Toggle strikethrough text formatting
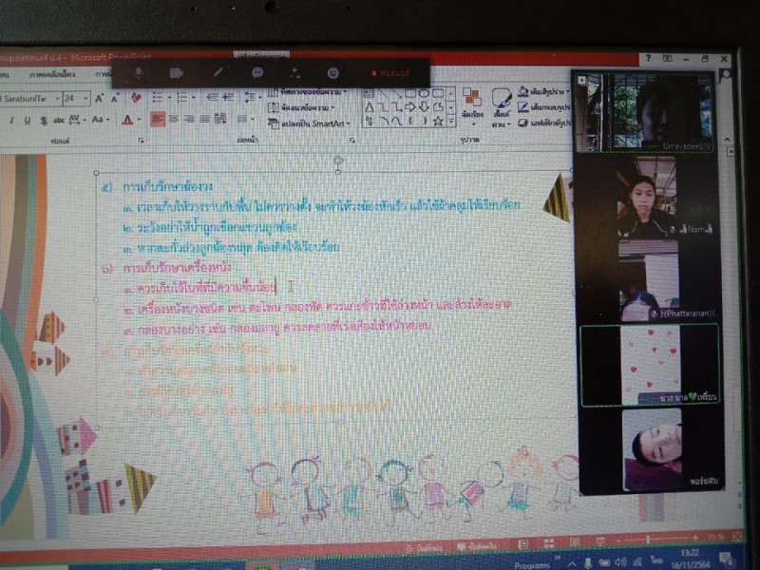 tap(59, 121)
